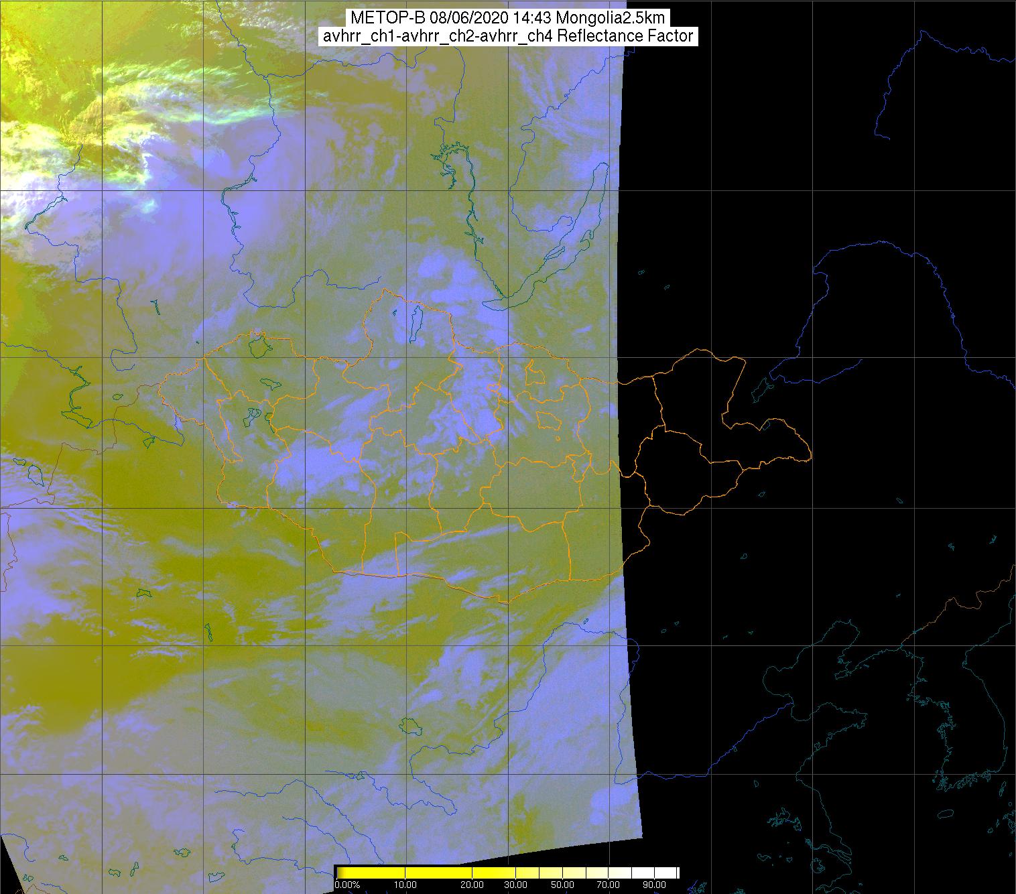Click the 90.00 color bar label
Viewport: 1016px width, 894px height.
tap(654, 885)
